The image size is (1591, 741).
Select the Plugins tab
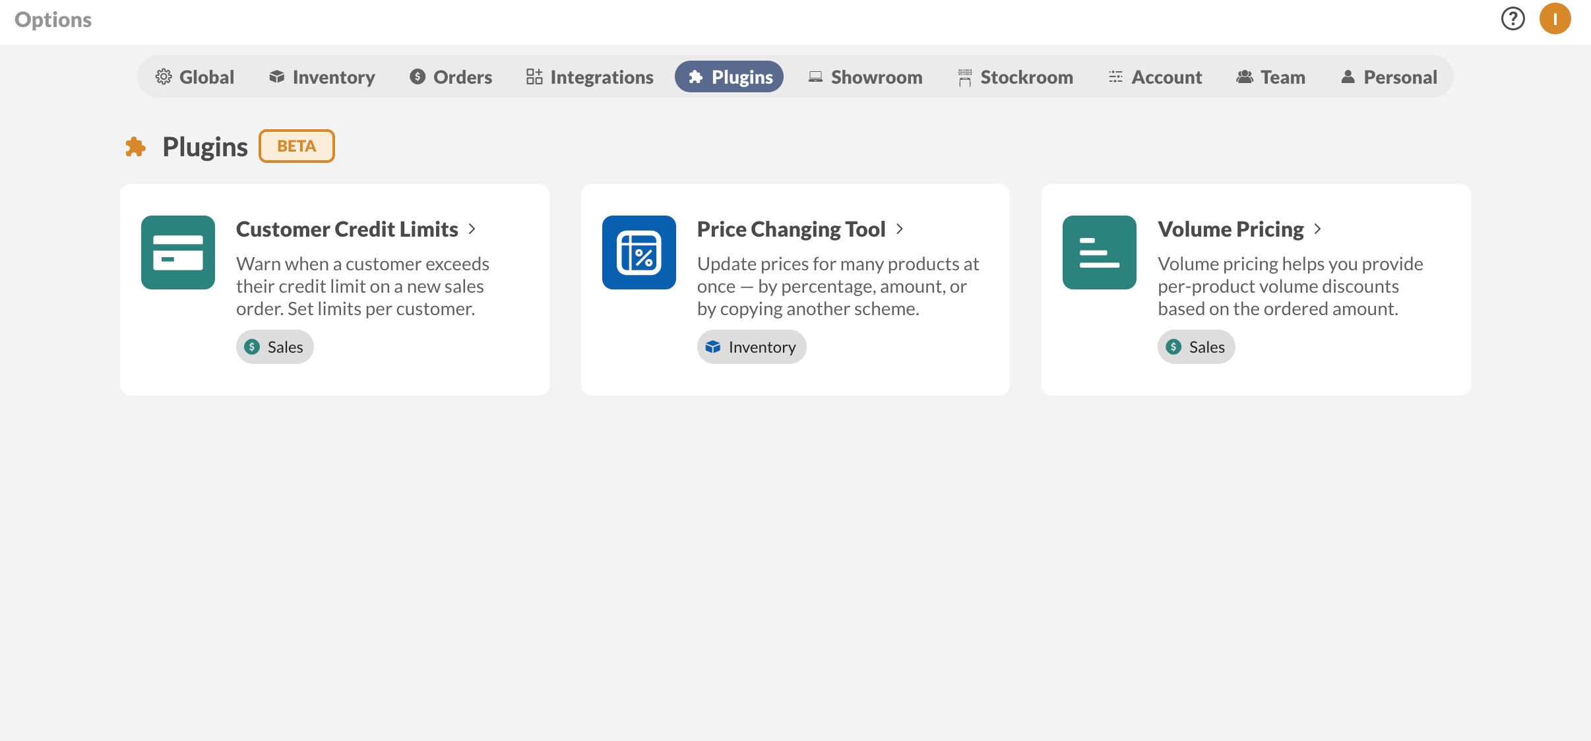pyautogui.click(x=729, y=77)
